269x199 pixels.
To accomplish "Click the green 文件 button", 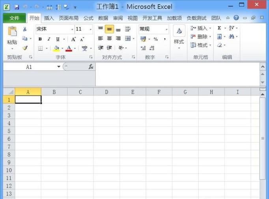I will (x=15, y=18).
